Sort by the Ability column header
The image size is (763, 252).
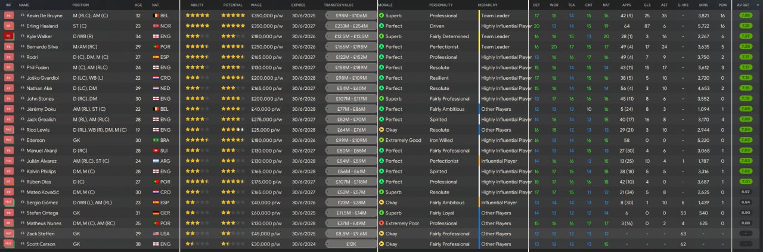tap(197, 5)
